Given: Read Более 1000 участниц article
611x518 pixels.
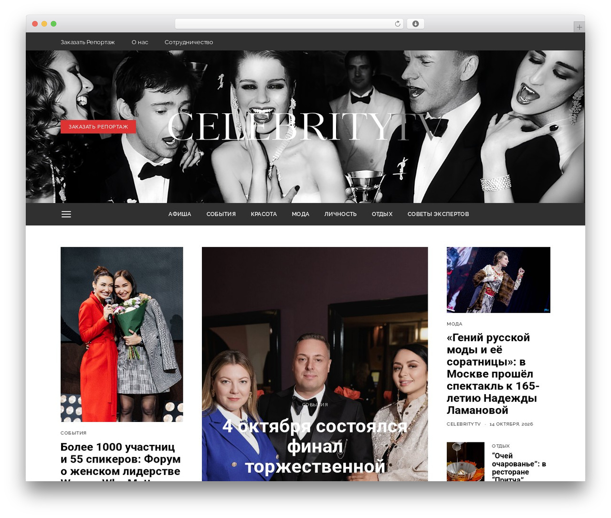Looking at the screenshot, I should (x=121, y=462).
